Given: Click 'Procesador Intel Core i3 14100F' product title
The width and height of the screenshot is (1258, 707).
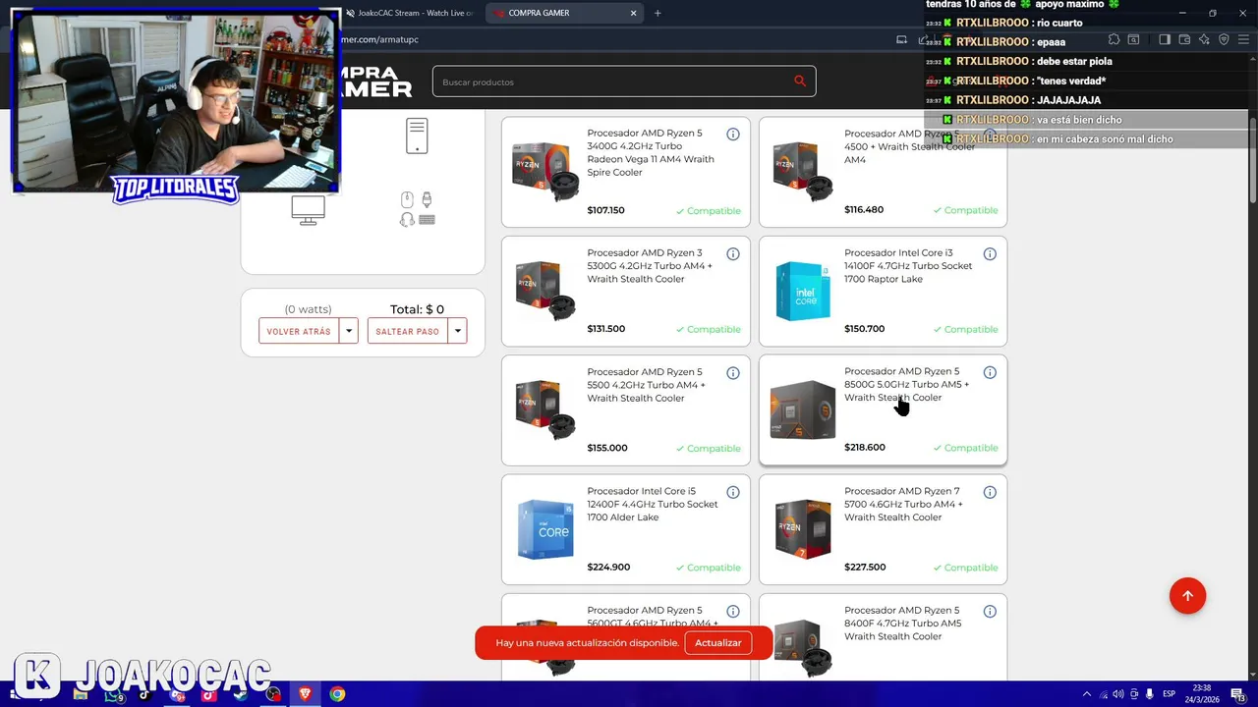Looking at the screenshot, I should pos(908,266).
